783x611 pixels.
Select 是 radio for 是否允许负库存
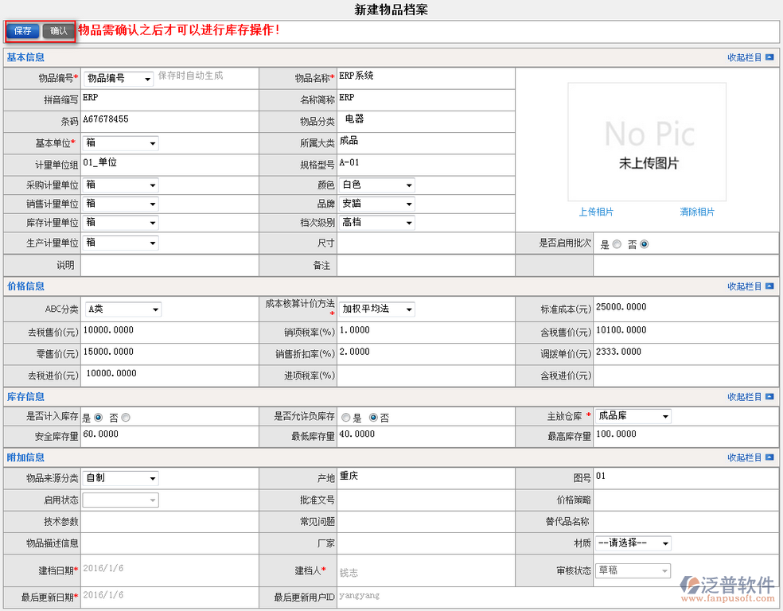click(345, 417)
